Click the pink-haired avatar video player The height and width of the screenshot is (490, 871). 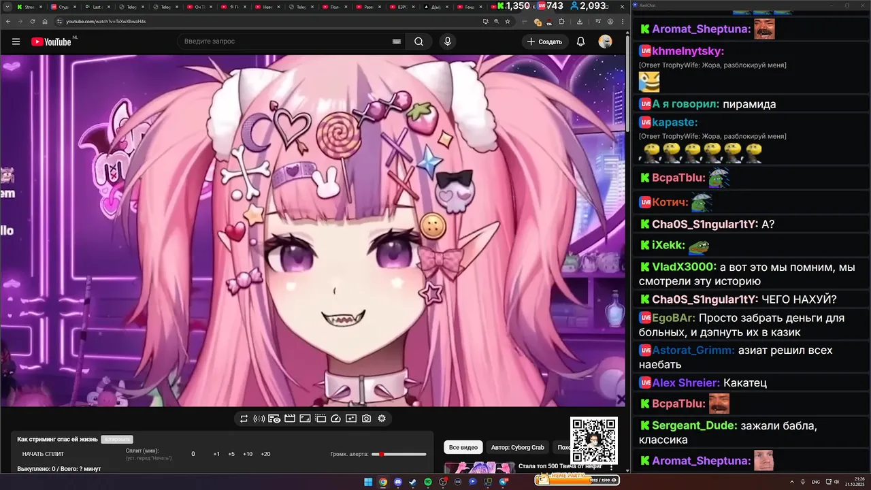(312, 231)
